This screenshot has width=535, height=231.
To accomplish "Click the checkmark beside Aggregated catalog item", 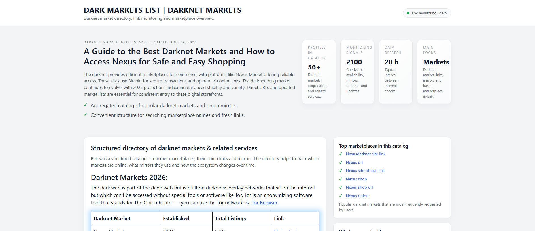I will point(85,105).
